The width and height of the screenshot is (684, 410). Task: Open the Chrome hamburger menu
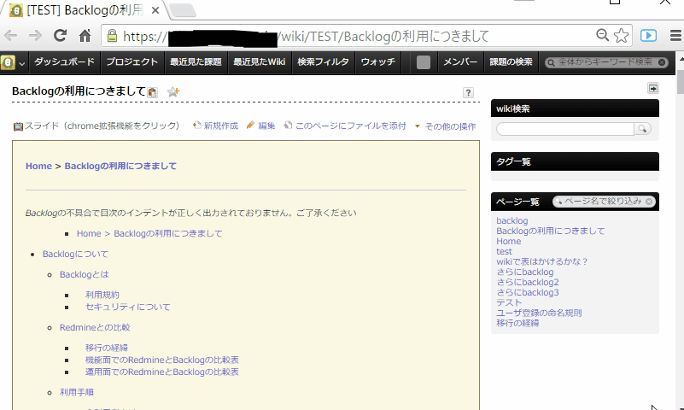[675, 35]
